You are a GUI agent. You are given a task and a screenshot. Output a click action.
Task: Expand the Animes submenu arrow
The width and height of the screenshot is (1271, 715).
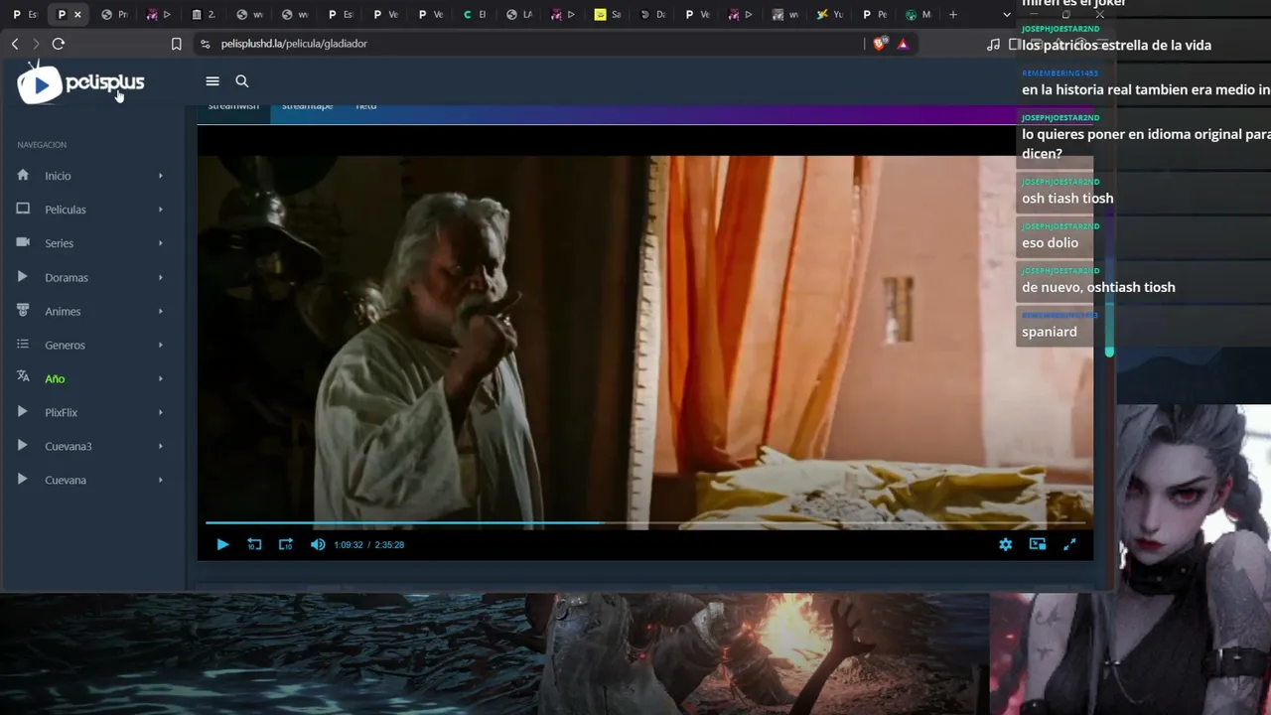[161, 311]
